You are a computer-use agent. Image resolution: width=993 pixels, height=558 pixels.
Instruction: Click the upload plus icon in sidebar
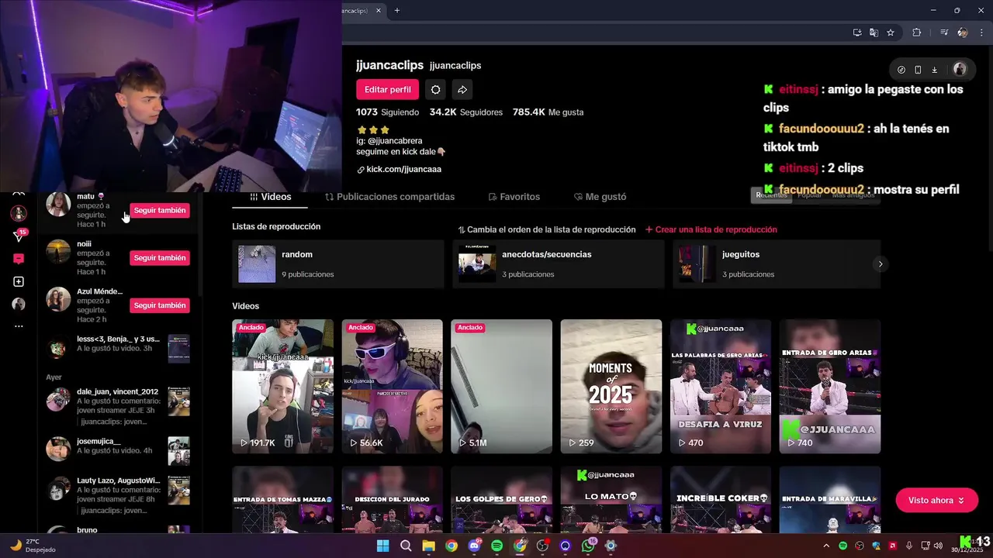pos(19,281)
